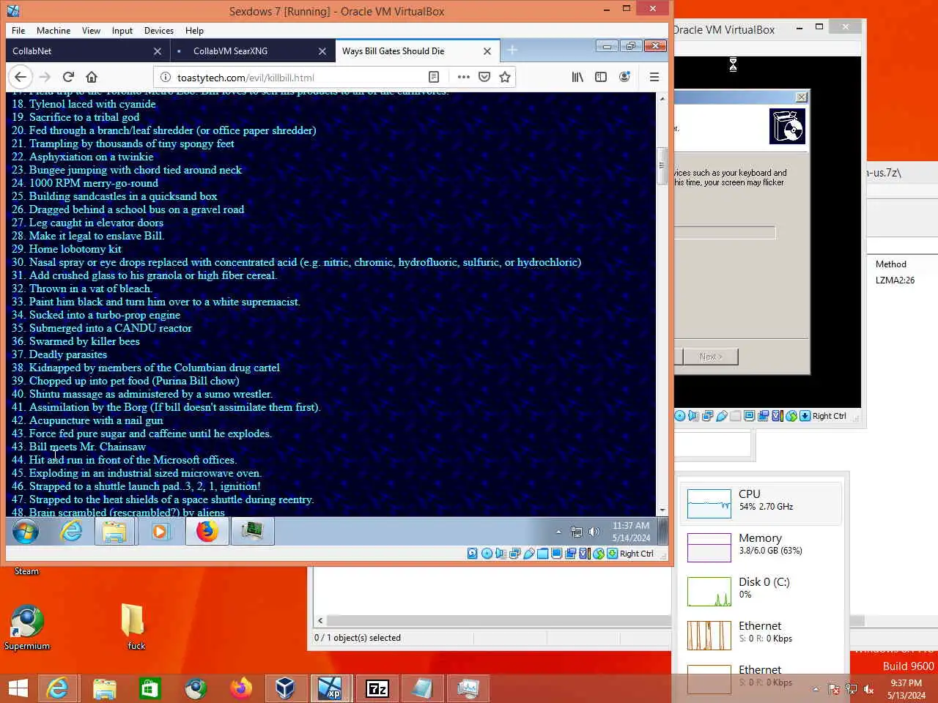Open 7-Zip on host taskbar
Screen dimensions: 938x703
(x=377, y=688)
